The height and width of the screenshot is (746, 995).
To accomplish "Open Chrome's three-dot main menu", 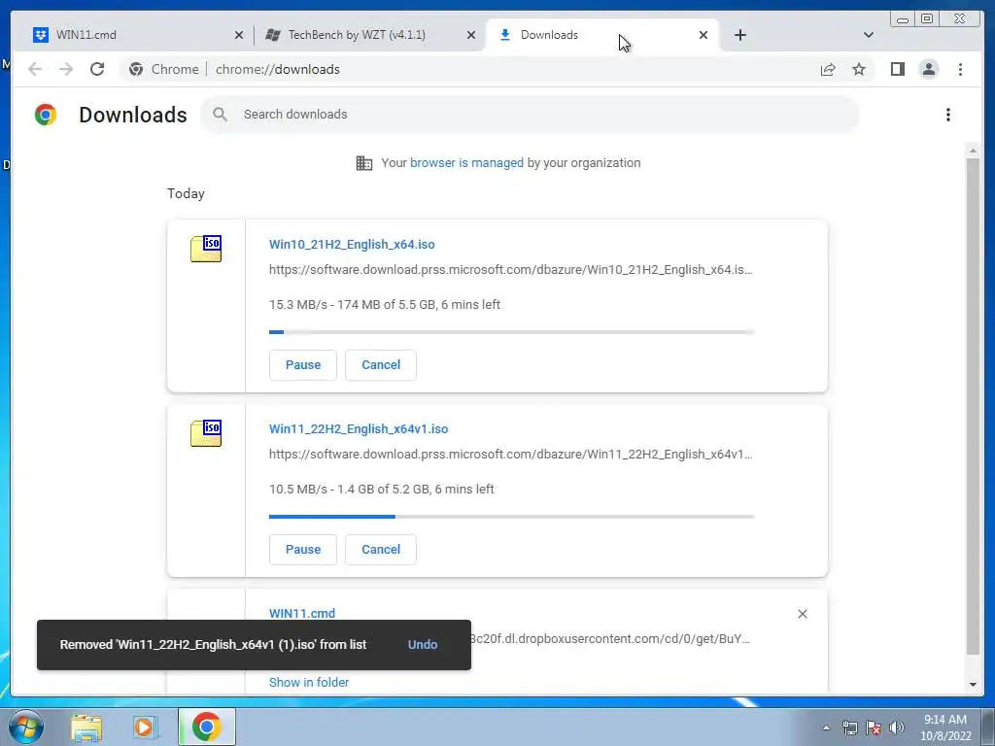I will [x=960, y=69].
